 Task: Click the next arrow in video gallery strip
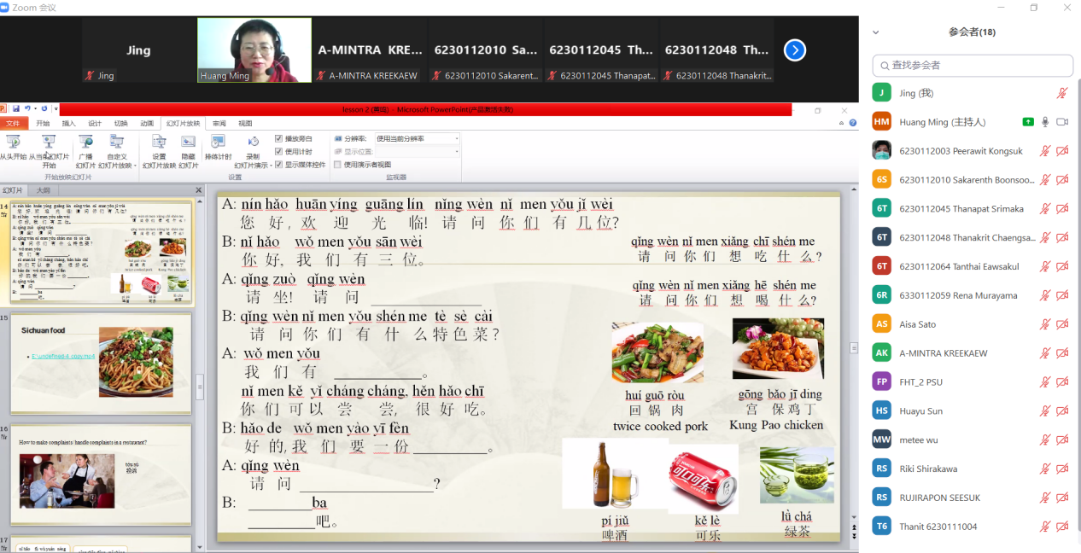[x=794, y=50]
